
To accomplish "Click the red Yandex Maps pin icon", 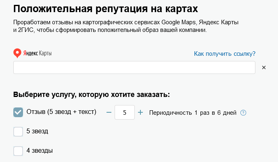I will [x=17, y=53].
